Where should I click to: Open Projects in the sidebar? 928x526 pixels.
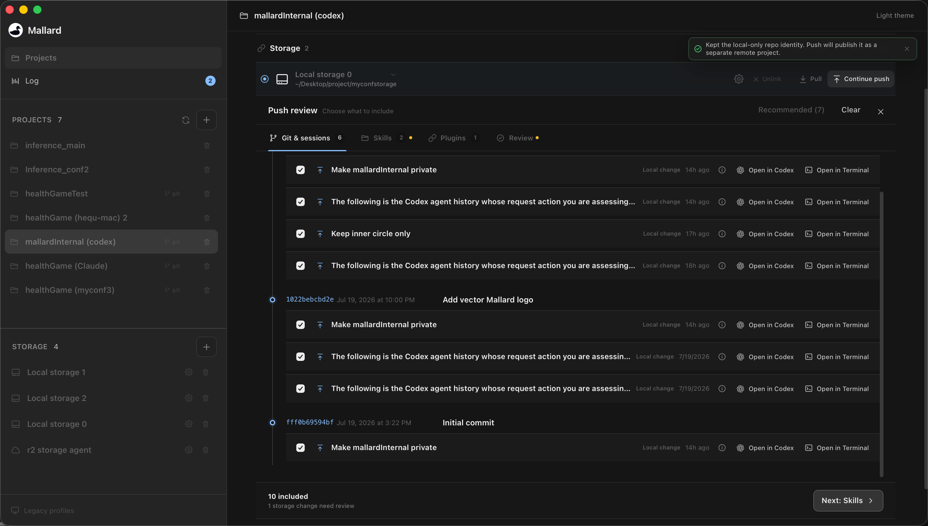113,58
